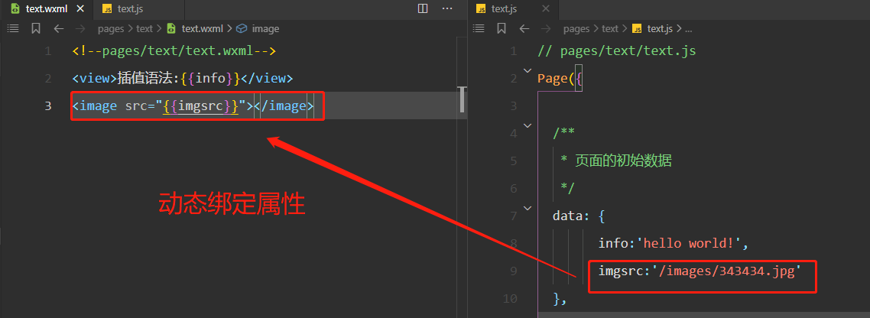Collapse the comment block at line 4

[527, 125]
